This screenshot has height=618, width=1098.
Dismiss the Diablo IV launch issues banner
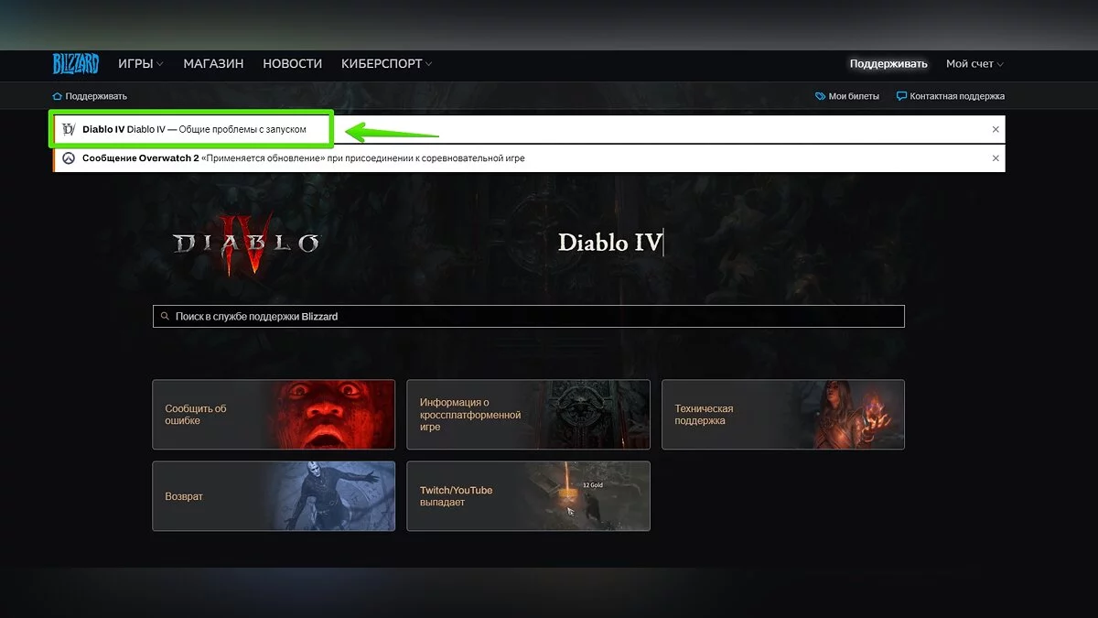tap(996, 130)
